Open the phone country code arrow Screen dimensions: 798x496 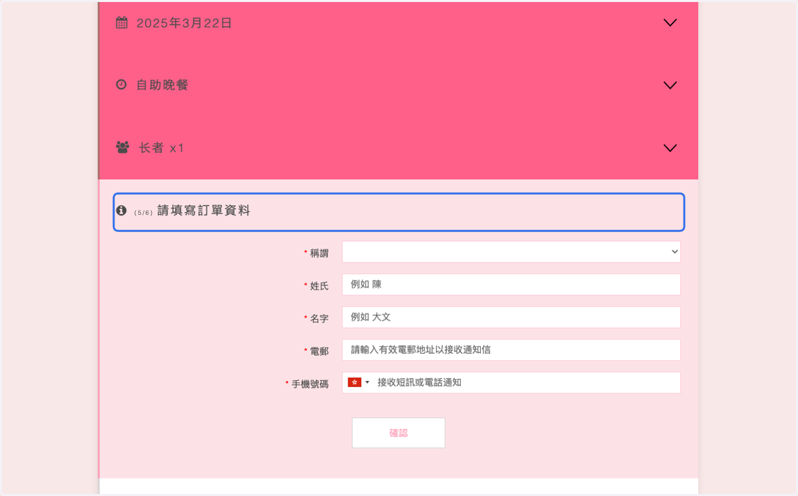click(x=367, y=382)
